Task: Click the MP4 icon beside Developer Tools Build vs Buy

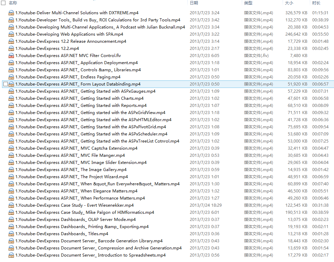Action: 11,20
